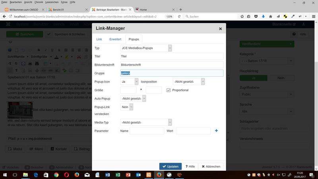Select the image thumbnail in the article editor
Image resolution: width=318 pixels, height=179 pixels.
[20, 110]
